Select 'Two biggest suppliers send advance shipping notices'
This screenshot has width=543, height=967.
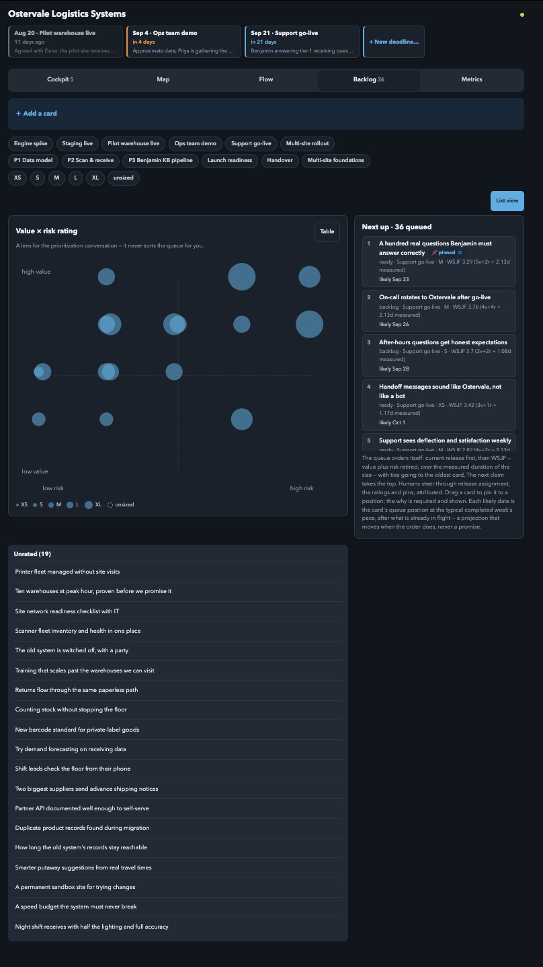click(178, 789)
